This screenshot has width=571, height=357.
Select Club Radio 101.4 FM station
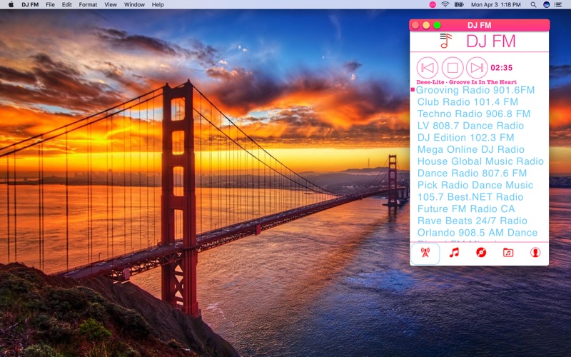(x=468, y=102)
